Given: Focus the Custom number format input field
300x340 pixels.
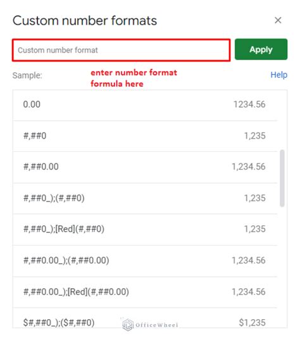Looking at the screenshot, I should [121, 50].
